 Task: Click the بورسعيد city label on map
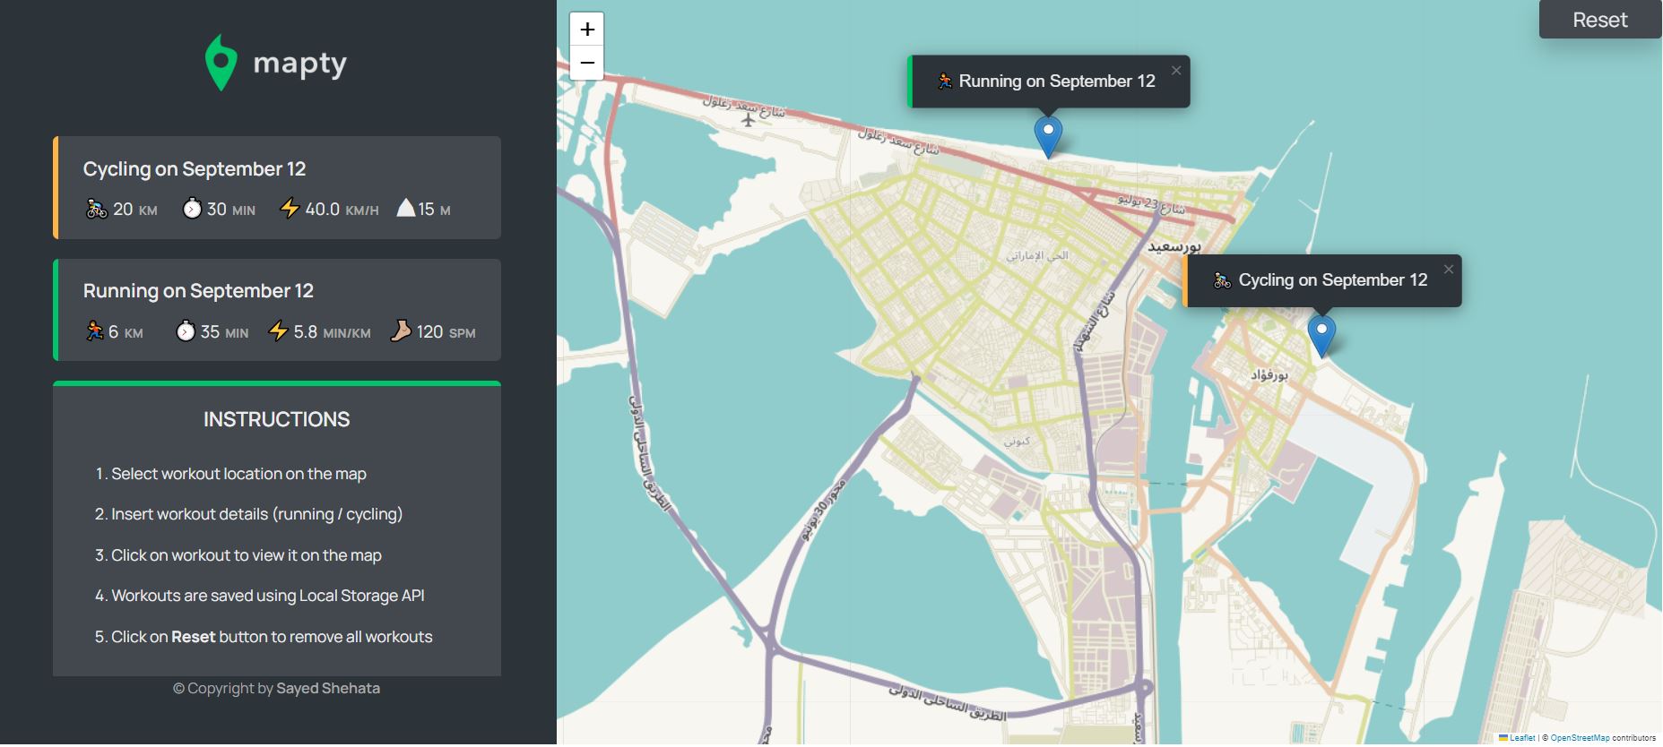tap(1174, 246)
